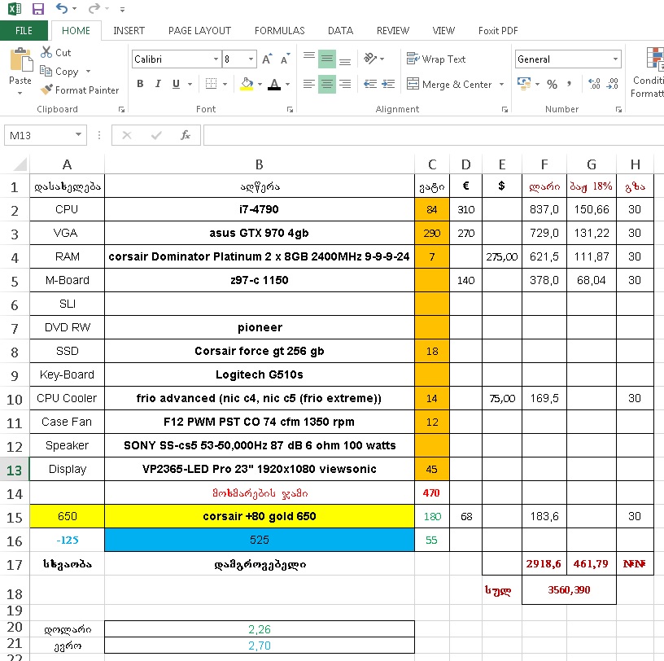The width and height of the screenshot is (664, 661).
Task: Open Conditional Formatting menu
Action: pos(648,72)
